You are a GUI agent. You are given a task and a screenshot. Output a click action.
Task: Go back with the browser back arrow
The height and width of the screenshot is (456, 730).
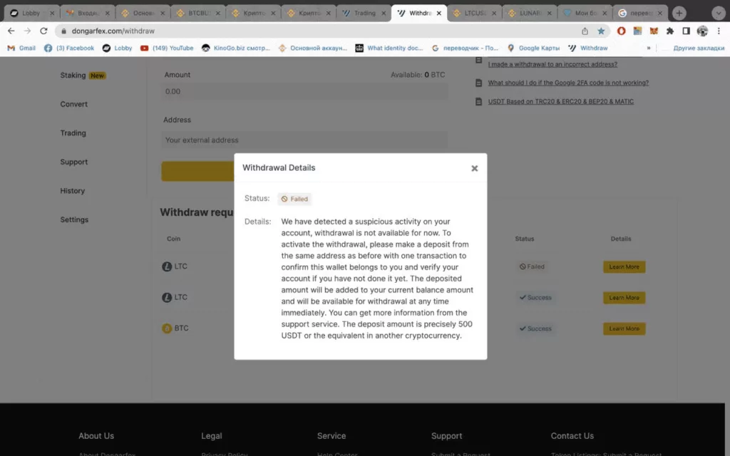click(x=11, y=31)
